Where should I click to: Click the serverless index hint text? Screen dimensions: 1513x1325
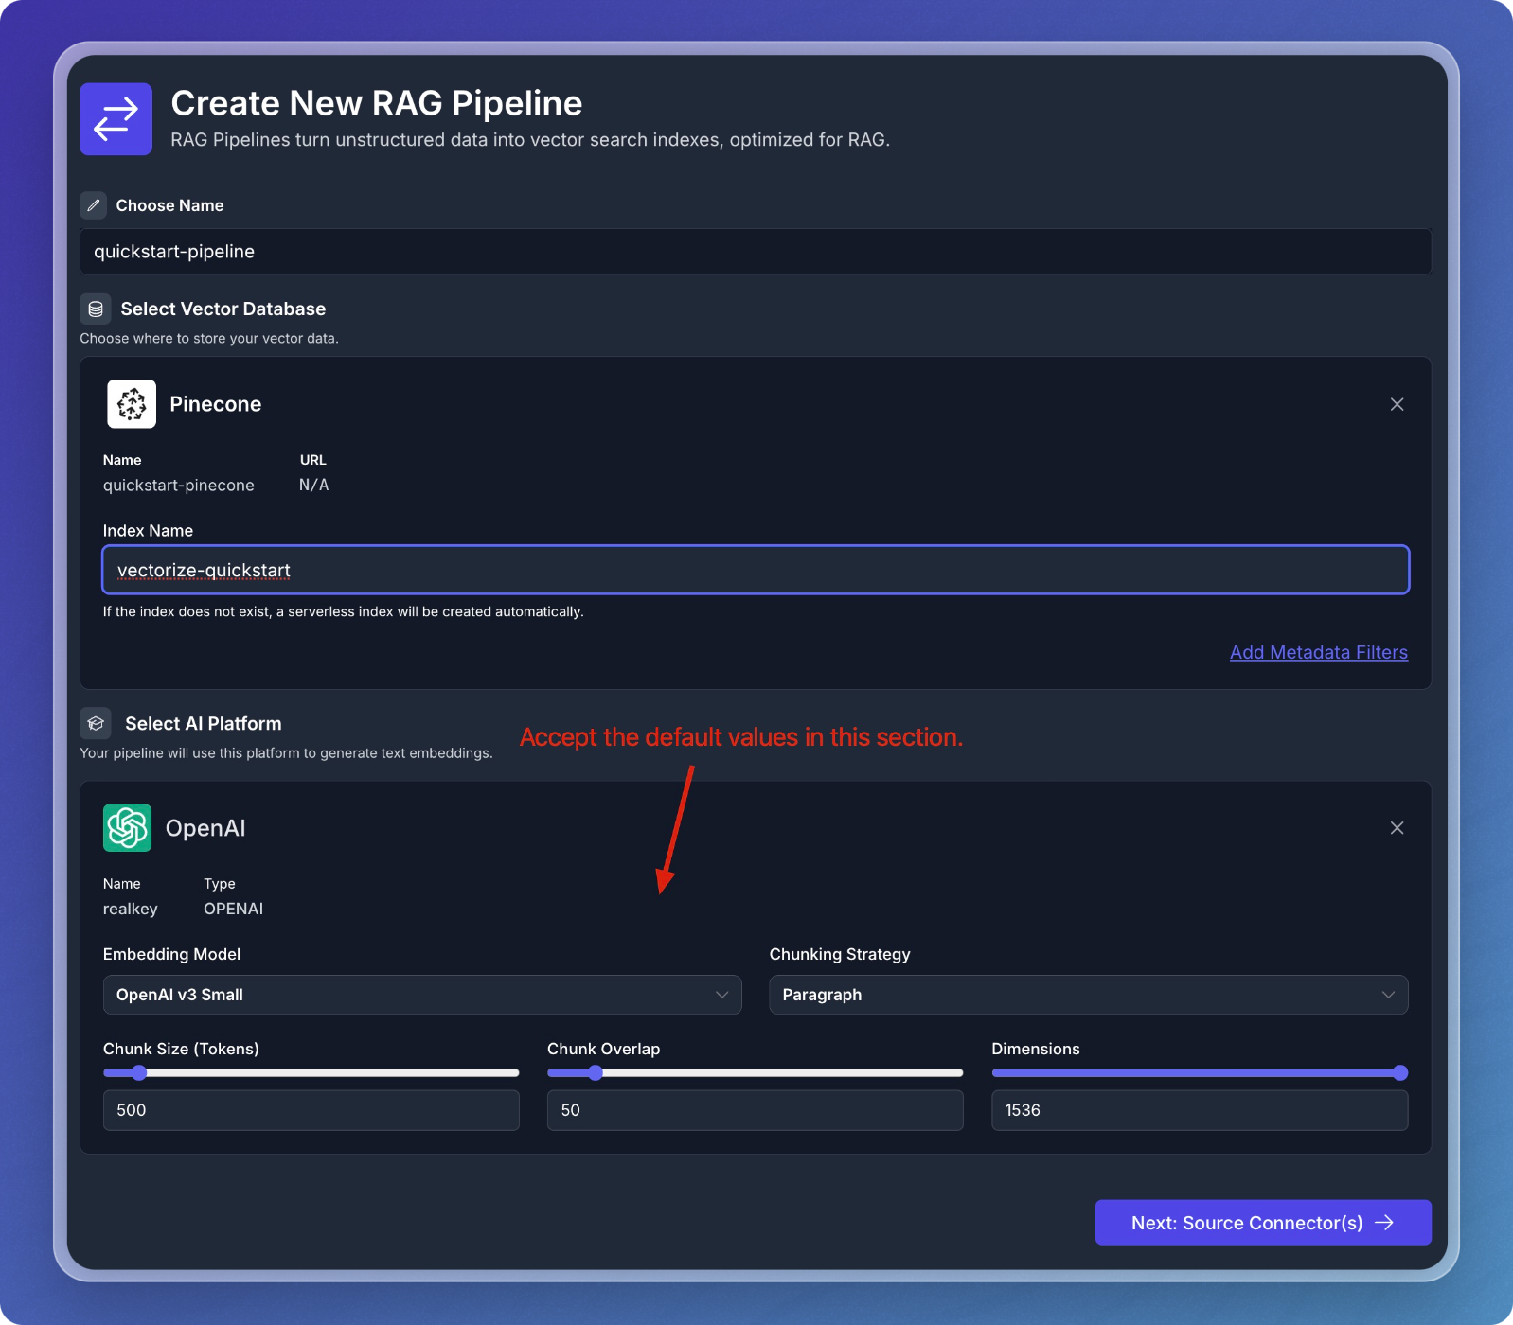(x=344, y=611)
